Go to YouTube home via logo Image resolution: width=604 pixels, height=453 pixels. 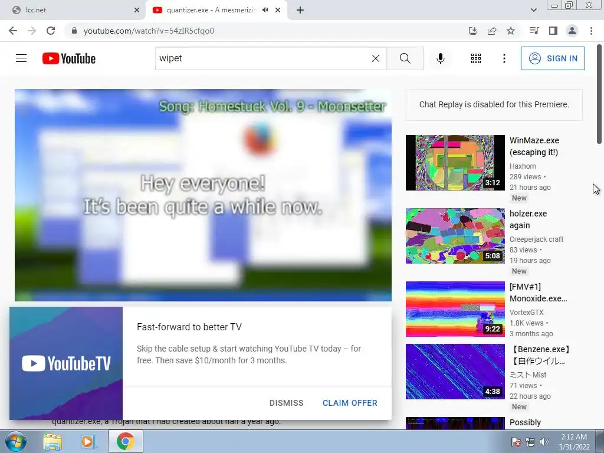(69, 58)
